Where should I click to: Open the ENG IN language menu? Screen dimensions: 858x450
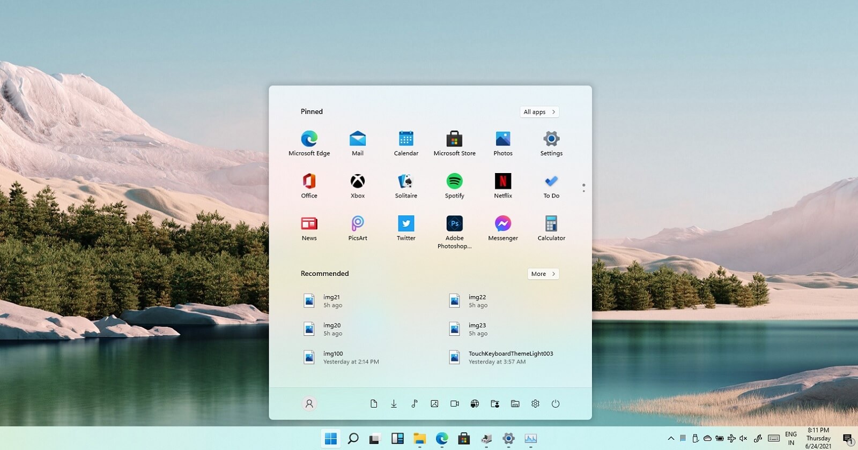(x=790, y=438)
